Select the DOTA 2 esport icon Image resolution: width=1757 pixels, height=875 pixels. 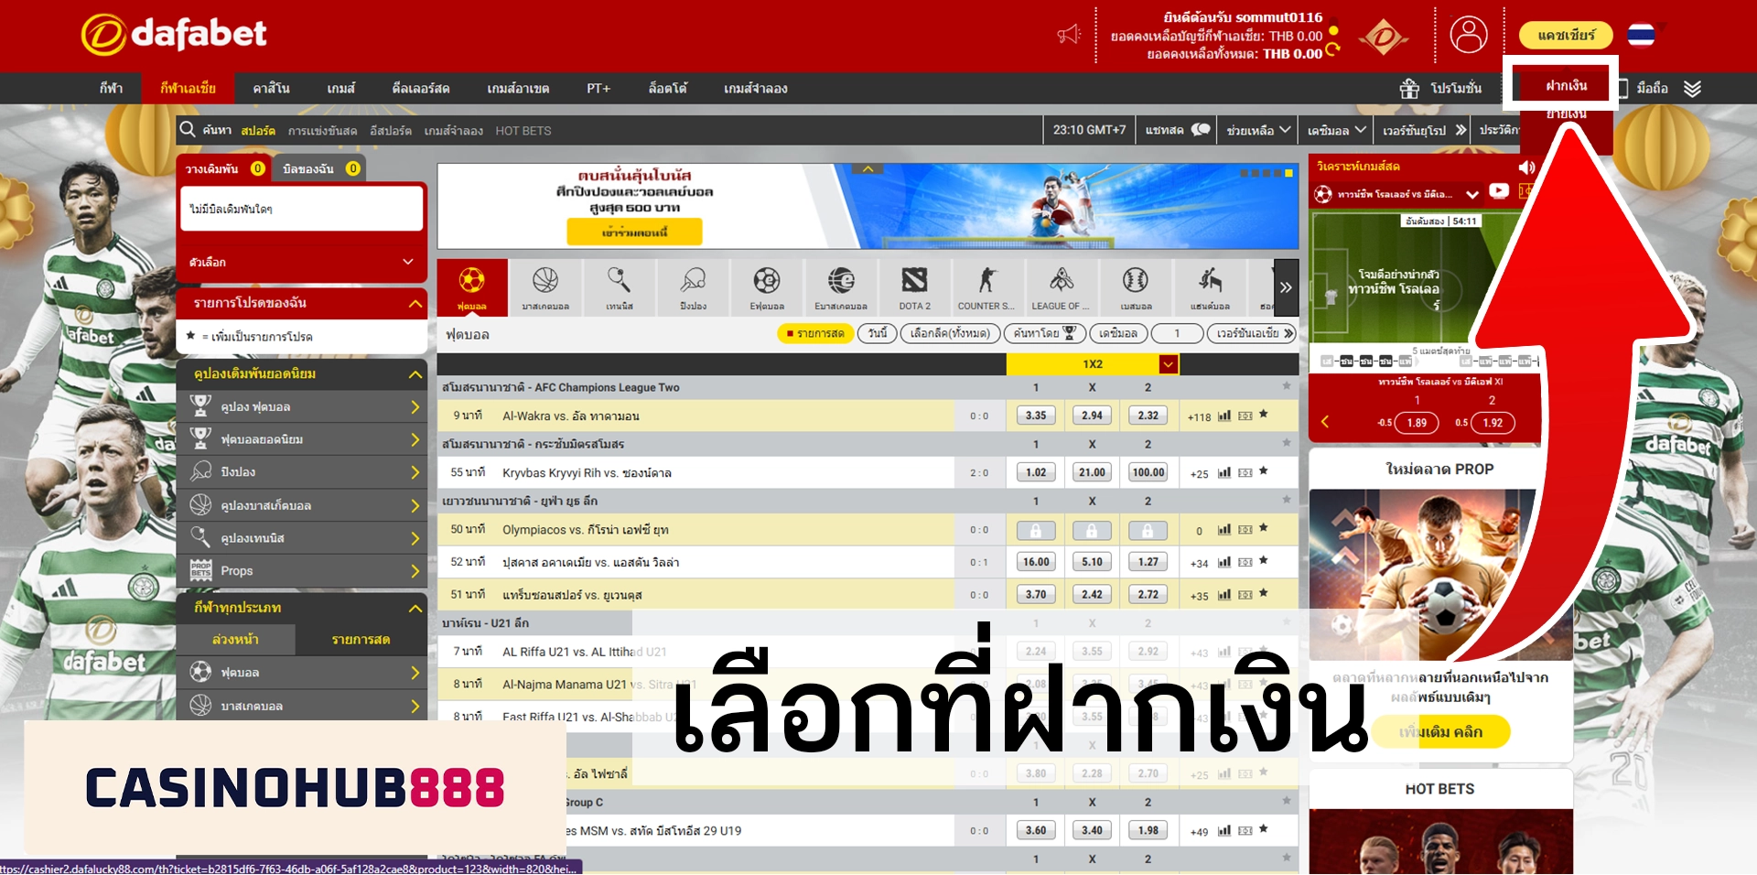(914, 287)
